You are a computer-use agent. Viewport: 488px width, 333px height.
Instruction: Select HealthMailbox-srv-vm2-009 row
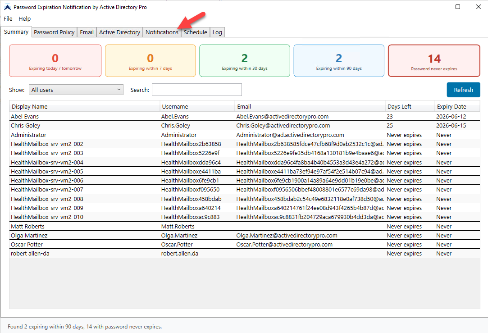tap(245, 208)
